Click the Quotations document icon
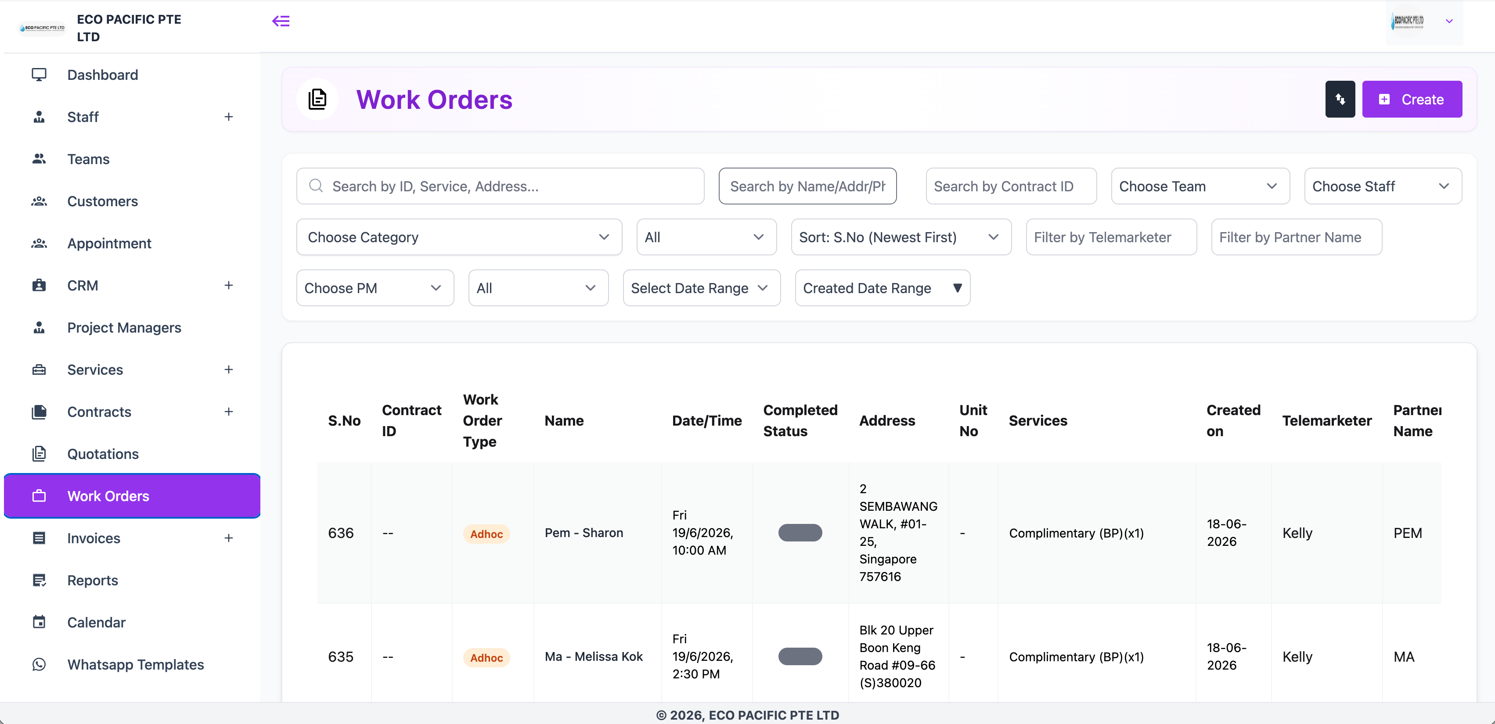 [39, 454]
